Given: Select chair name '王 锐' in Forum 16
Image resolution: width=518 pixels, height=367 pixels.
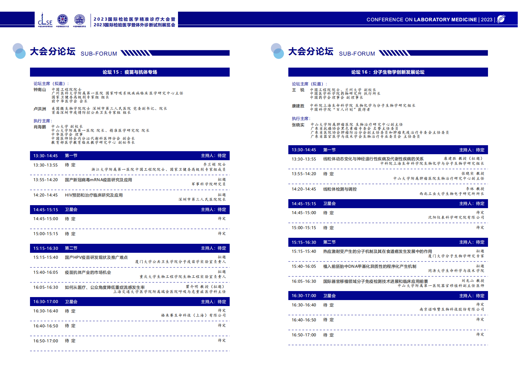Looking at the screenshot, I should pos(298,90).
